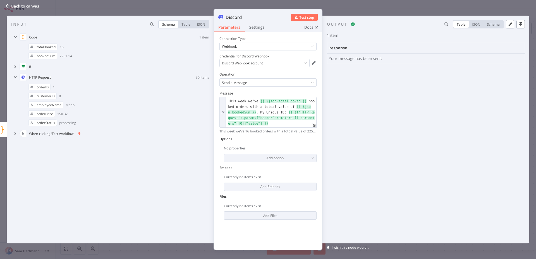Click the manual trigger cursor icon
536x259 pixels.
23,134
